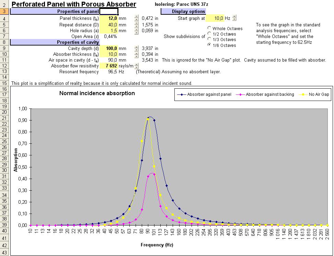The height and width of the screenshot is (256, 334).
Task: Select the 3,543 in air space conversion
Action: tap(150, 60)
